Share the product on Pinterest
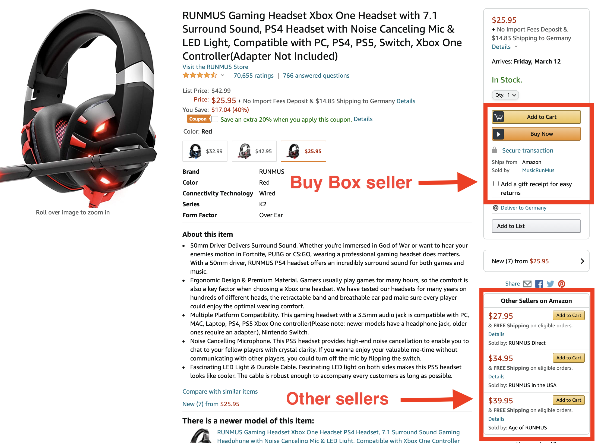601x443 pixels. pos(561,284)
